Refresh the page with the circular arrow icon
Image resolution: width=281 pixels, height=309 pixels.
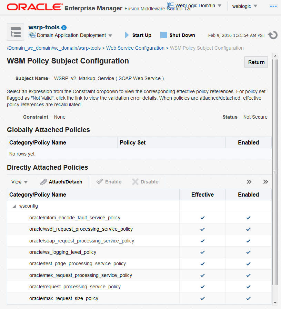pyautogui.click(x=272, y=35)
